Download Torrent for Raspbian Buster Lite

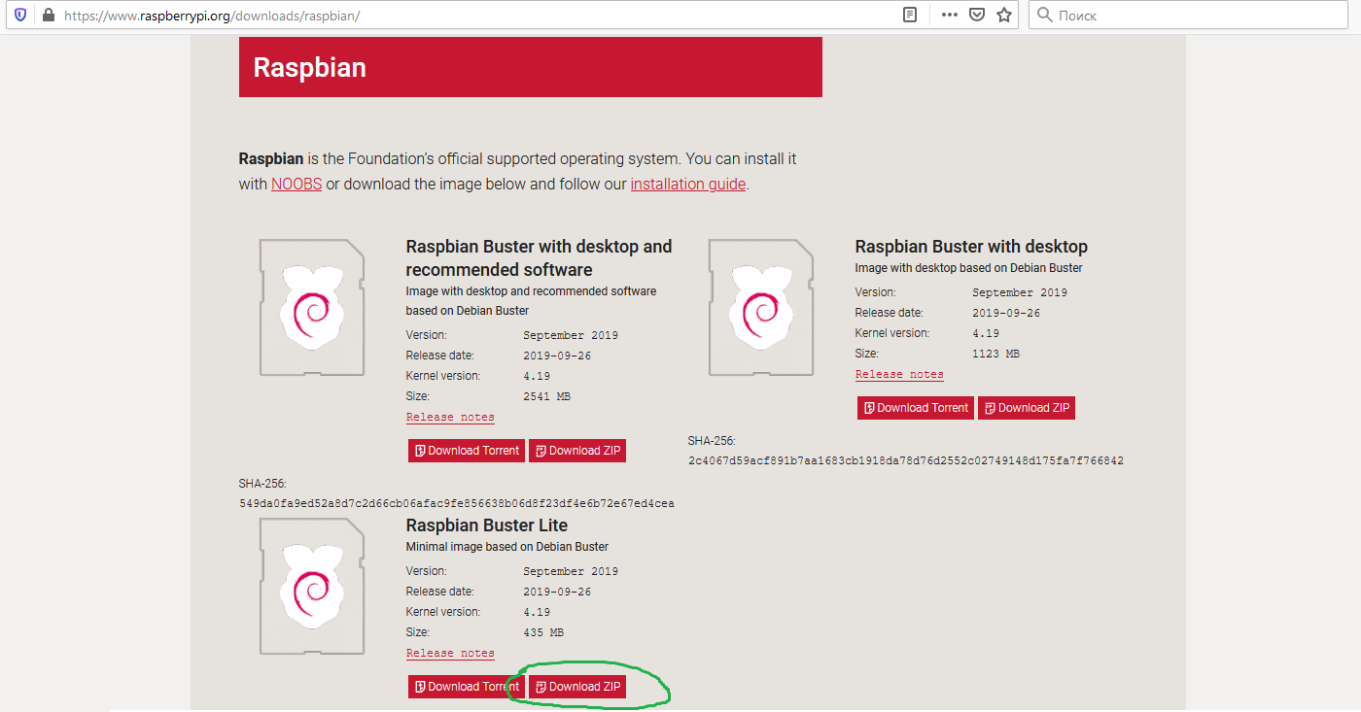coord(467,687)
